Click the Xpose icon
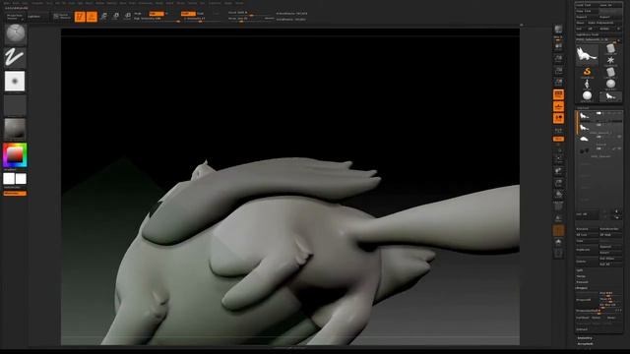Screen dimensions: 630x354 pos(558,254)
